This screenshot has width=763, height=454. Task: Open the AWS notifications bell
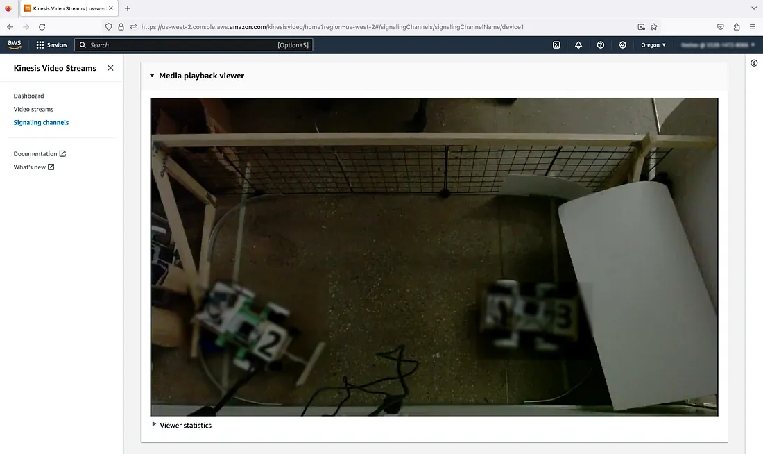578,45
